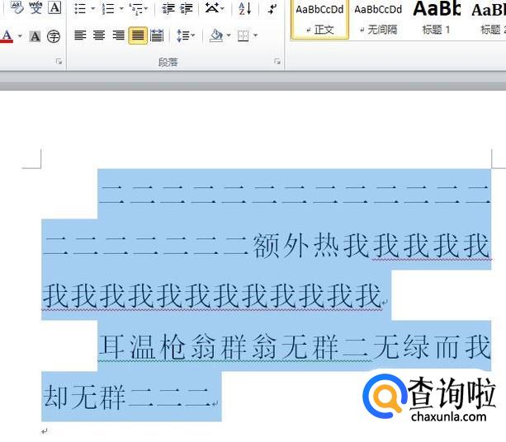This screenshot has width=506, height=442.
Task: Show or hide paragraph marks
Action: [272, 8]
